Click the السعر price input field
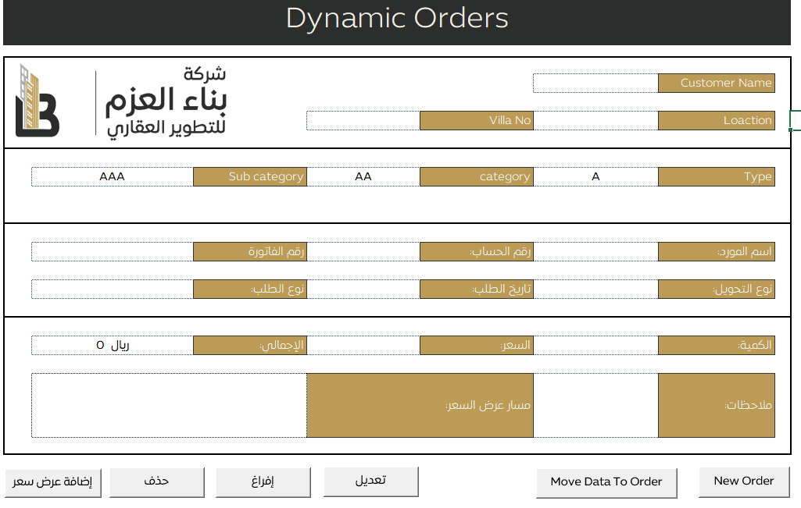 [363, 345]
